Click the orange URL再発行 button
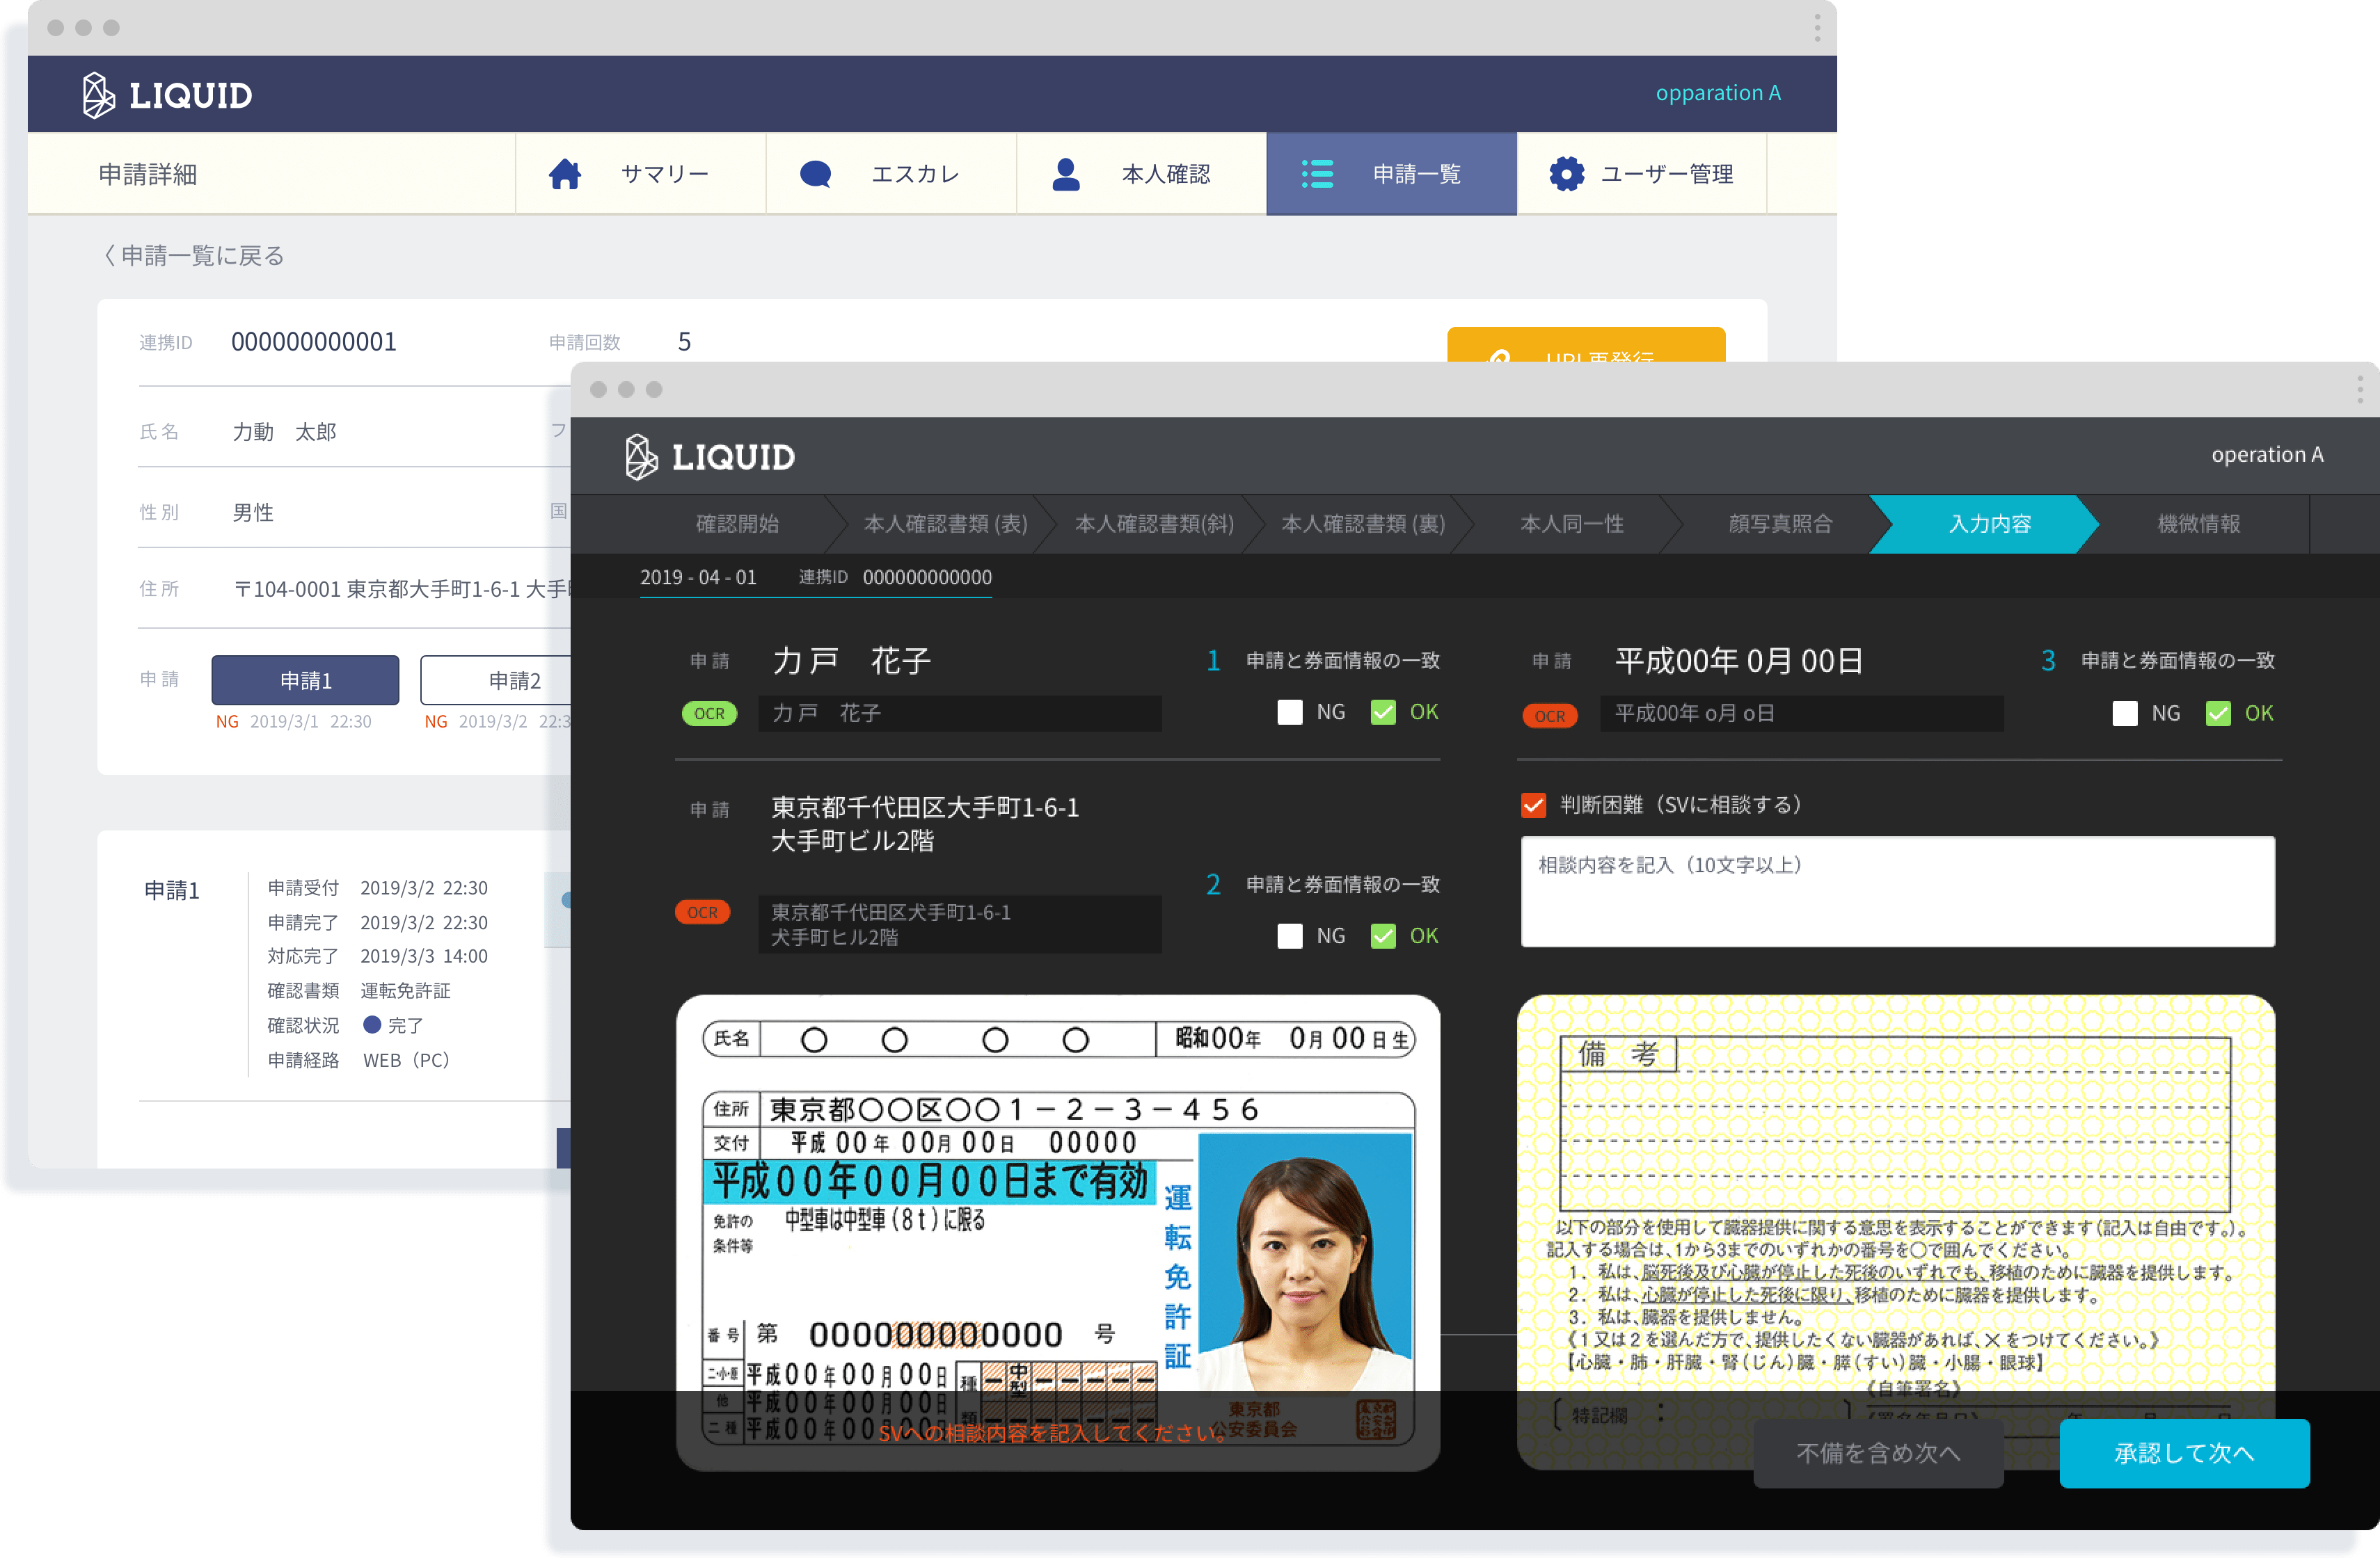Viewport: 2380px width, 1558px height. (1586, 345)
